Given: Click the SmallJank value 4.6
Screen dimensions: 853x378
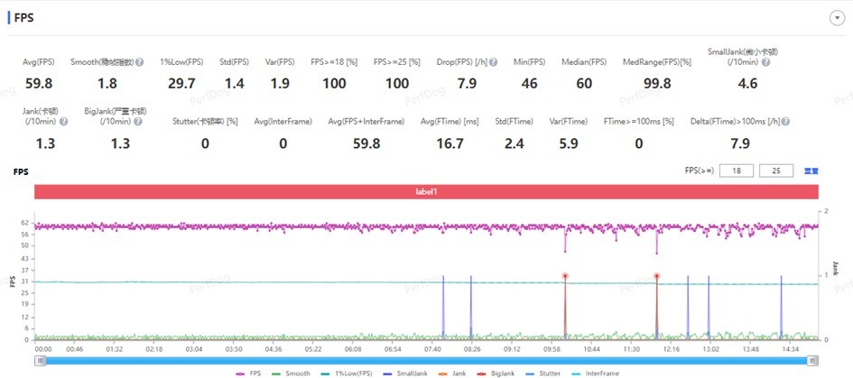Looking at the screenshot, I should click(x=746, y=83).
